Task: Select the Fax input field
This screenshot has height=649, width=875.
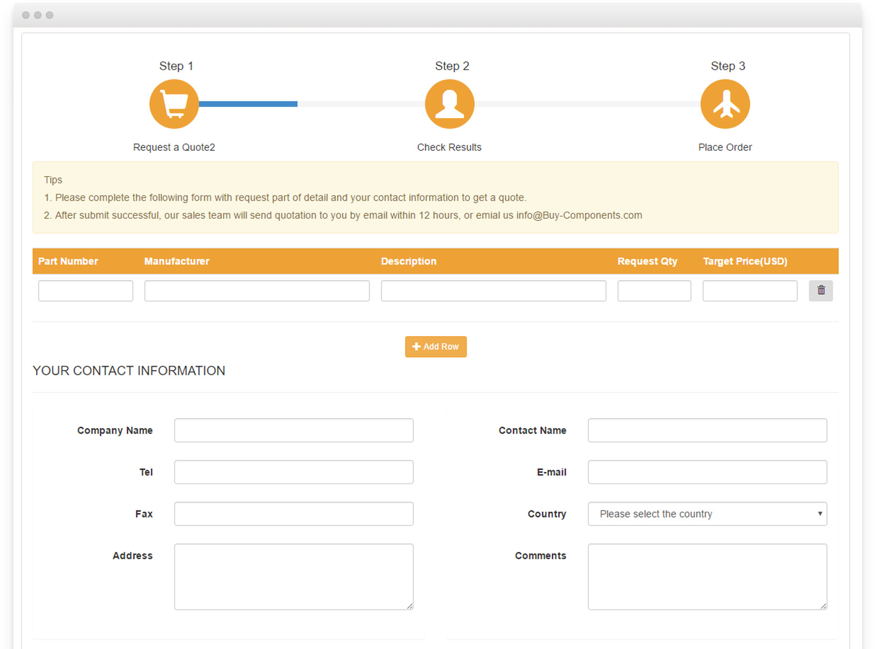Action: click(294, 514)
